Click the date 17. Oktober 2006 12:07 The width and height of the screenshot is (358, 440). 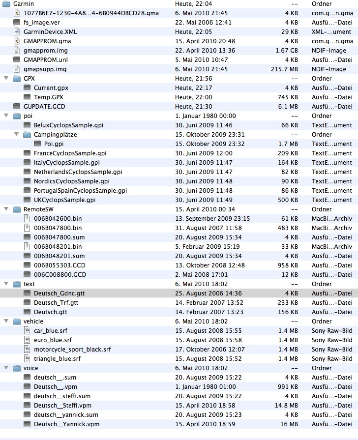[210, 349]
